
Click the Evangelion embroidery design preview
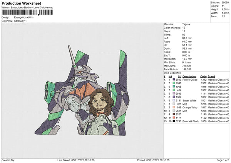pos(82,90)
